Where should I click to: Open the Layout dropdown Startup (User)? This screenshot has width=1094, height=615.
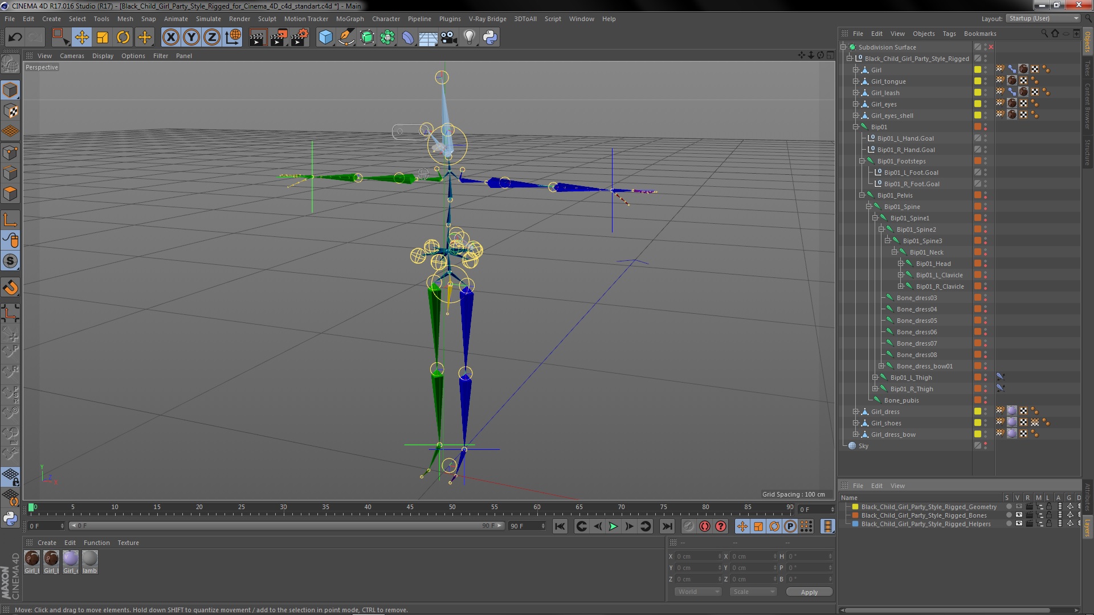[1043, 19]
